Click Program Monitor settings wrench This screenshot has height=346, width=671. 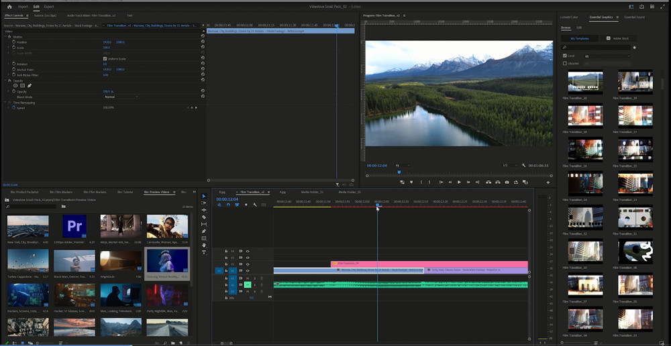point(523,165)
